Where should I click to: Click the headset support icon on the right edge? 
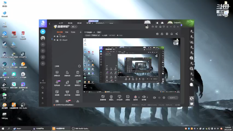(x=192, y=98)
